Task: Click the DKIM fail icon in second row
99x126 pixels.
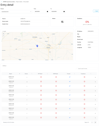Action: 56,81
